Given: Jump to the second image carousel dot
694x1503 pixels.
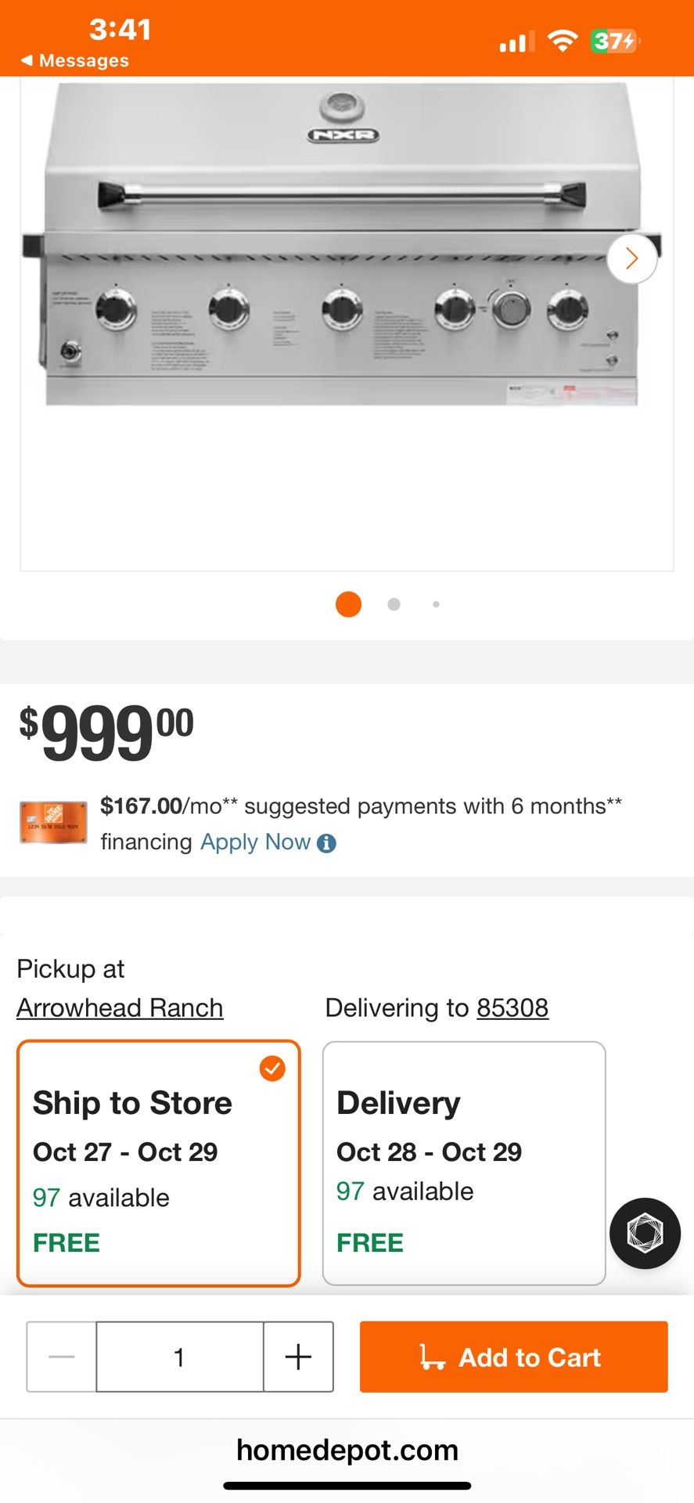Looking at the screenshot, I should [x=394, y=604].
